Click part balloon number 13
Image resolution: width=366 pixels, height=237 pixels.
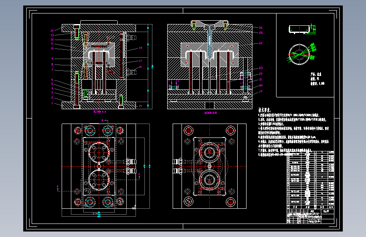click(x=52, y=35)
